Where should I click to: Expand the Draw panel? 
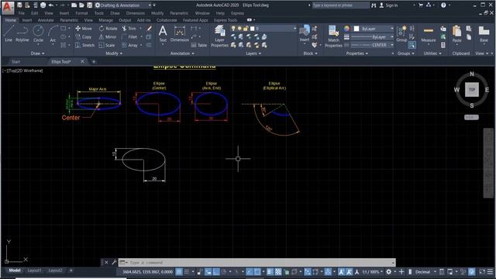coord(37,53)
